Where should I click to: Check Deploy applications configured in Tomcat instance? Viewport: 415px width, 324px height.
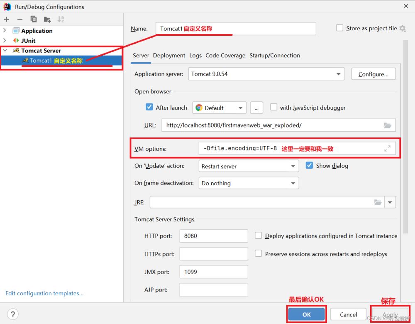[x=258, y=236]
